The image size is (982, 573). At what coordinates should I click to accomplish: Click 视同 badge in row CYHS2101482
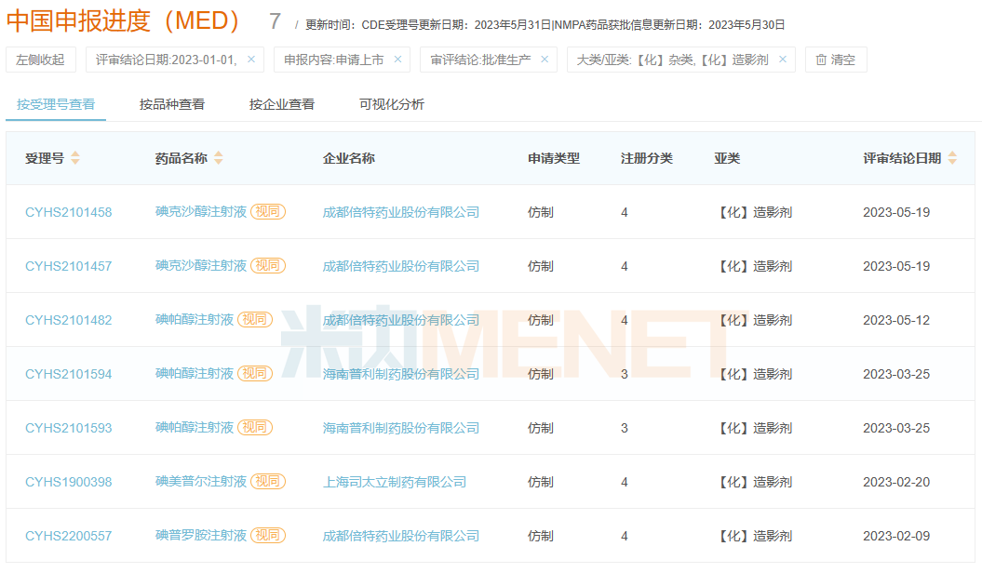(x=255, y=320)
